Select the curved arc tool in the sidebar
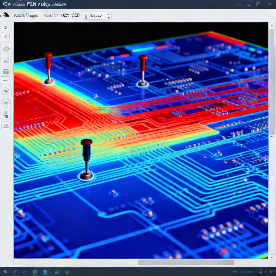This screenshot has width=276, height=276. (x=6, y=37)
